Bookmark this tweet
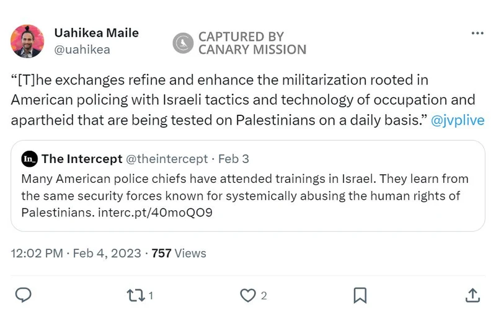 [360, 295]
